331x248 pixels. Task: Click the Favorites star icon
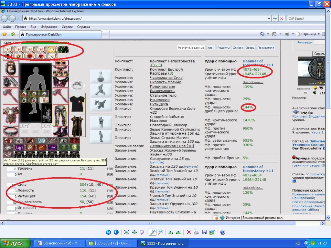(x=5, y=34)
